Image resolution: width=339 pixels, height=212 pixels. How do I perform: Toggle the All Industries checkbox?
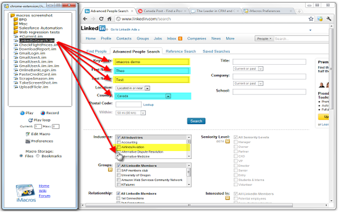click(119, 138)
